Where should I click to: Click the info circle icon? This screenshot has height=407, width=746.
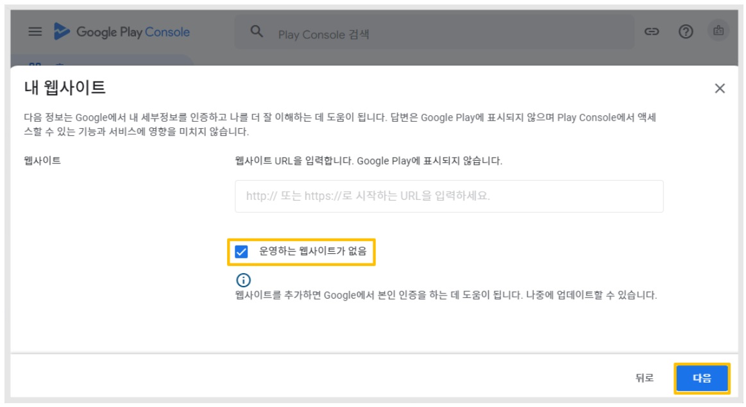point(243,280)
